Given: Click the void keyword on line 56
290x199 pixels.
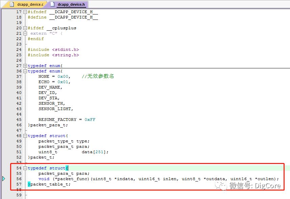Looking at the screenshot, I should coord(44,179).
